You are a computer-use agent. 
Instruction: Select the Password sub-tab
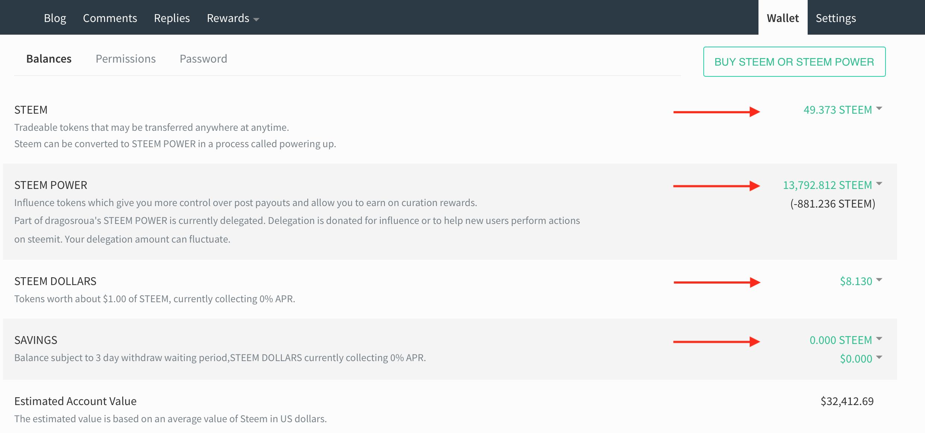tap(203, 59)
